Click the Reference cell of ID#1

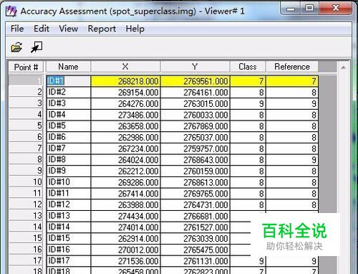(x=292, y=81)
